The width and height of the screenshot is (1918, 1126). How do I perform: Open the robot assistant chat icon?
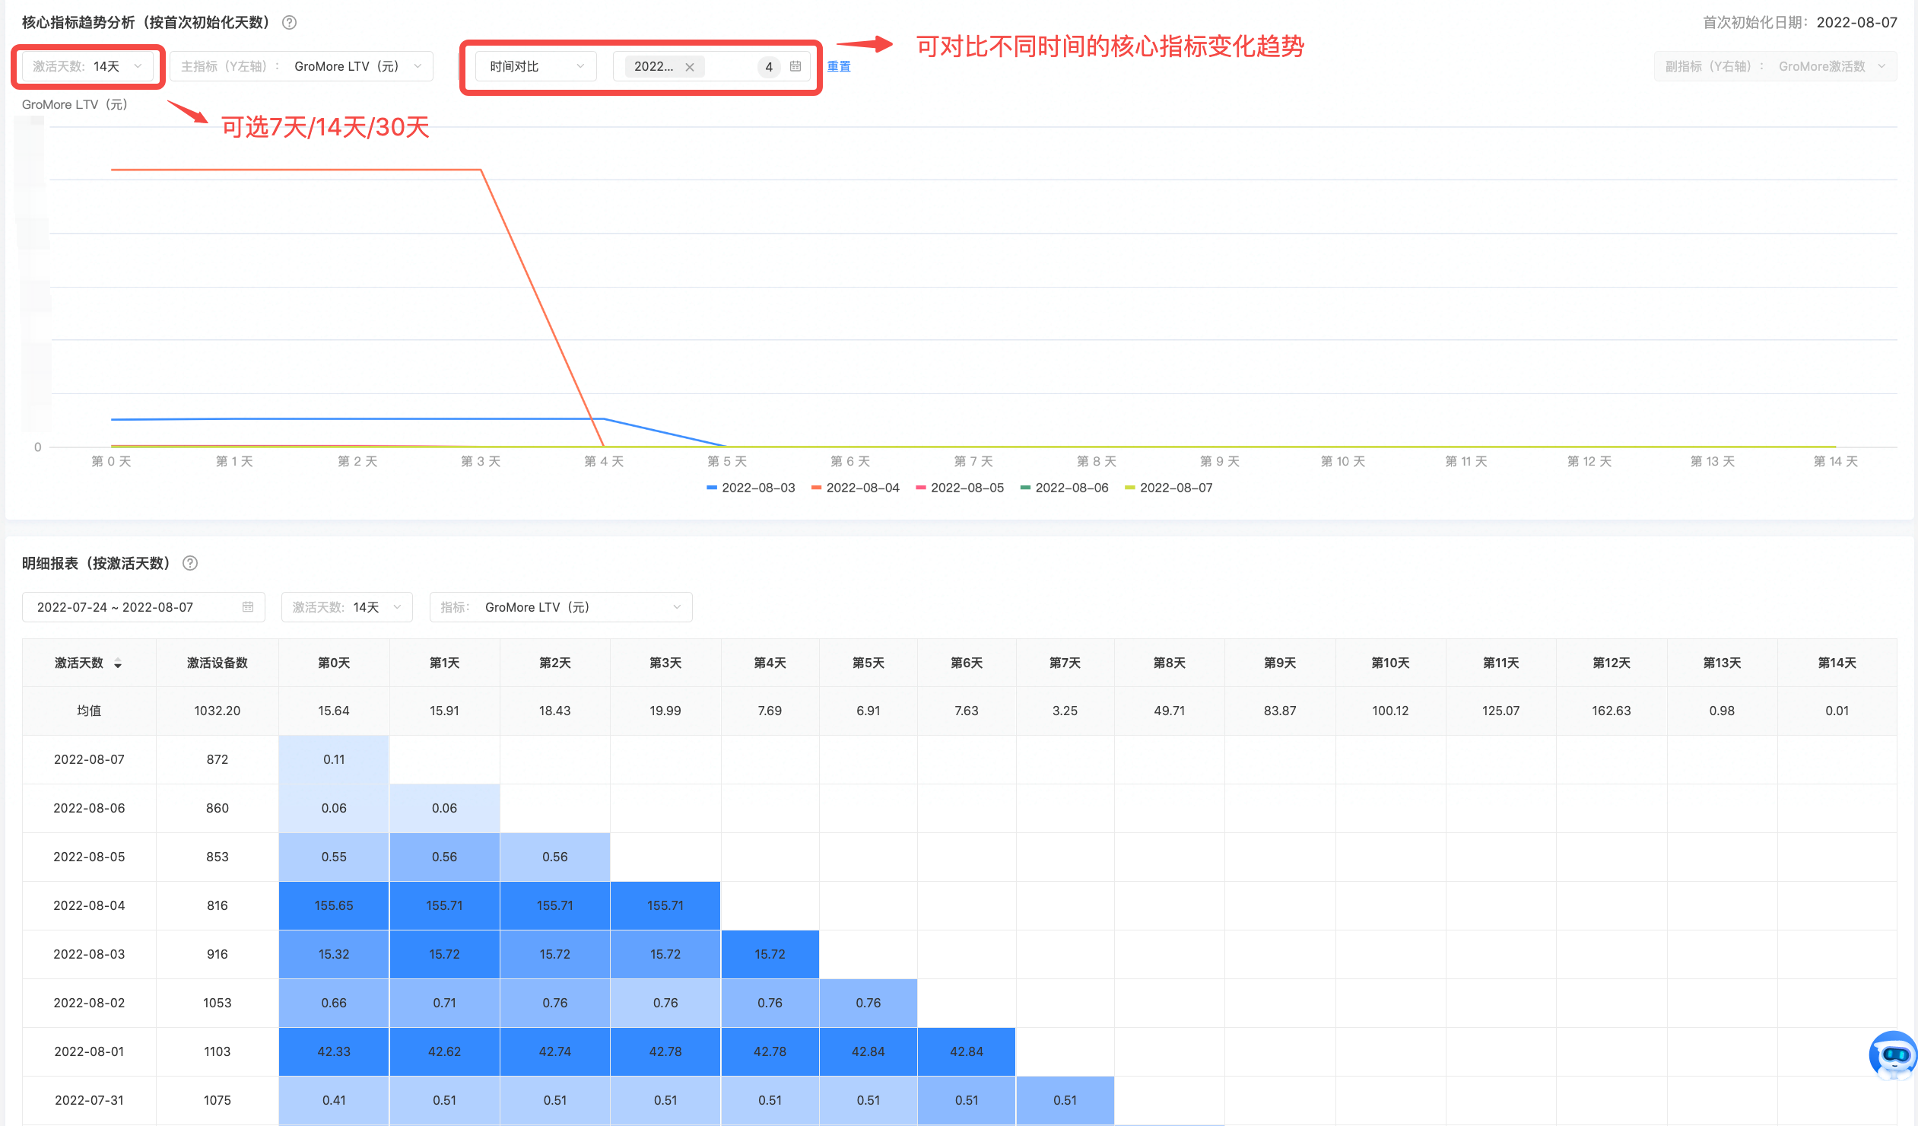coord(1893,1054)
